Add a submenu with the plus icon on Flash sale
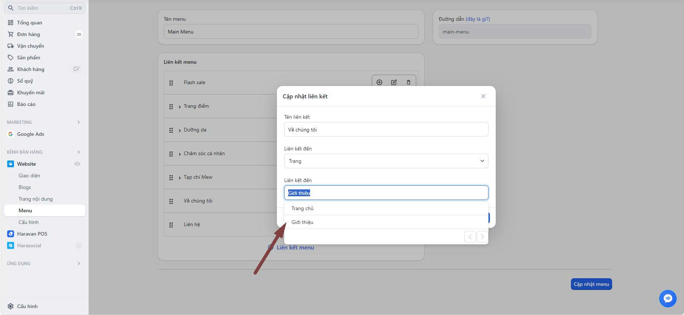The height and width of the screenshot is (315, 684). (x=379, y=82)
